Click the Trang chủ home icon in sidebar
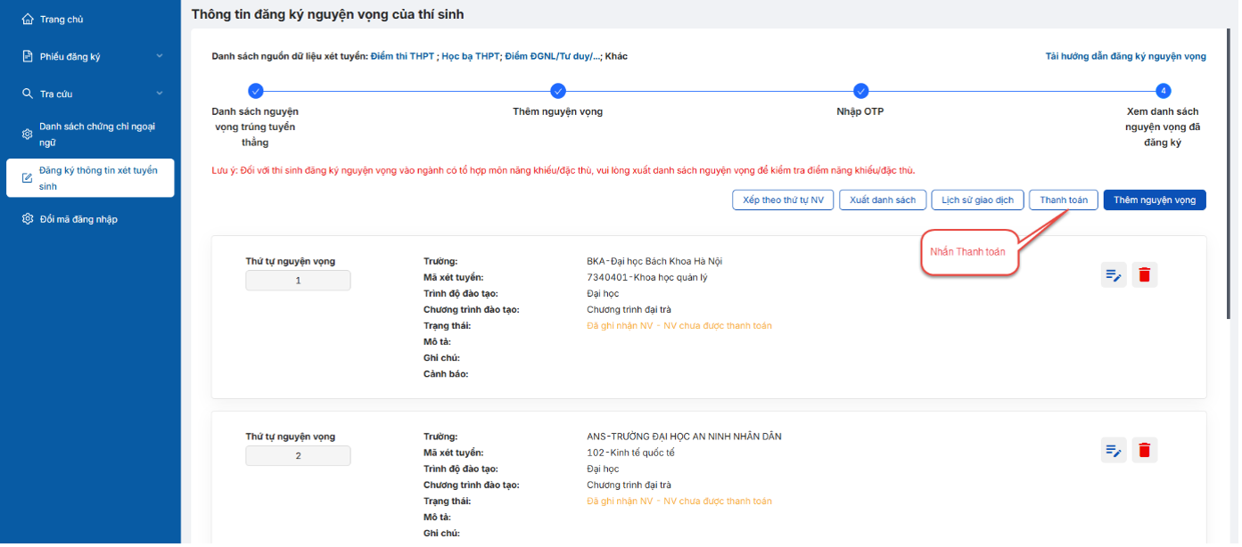This screenshot has height=547, width=1242. (28, 19)
